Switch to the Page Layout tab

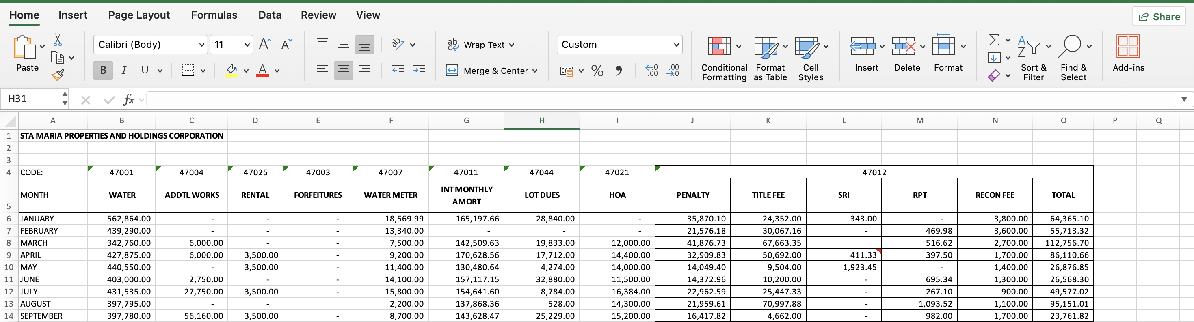(x=138, y=15)
